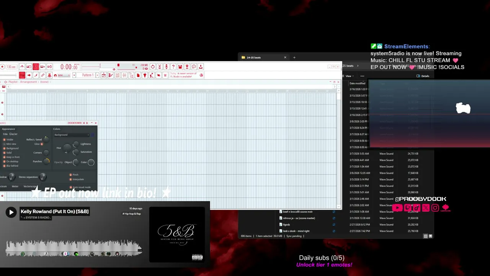Sort by Date modified column header

coord(358,83)
